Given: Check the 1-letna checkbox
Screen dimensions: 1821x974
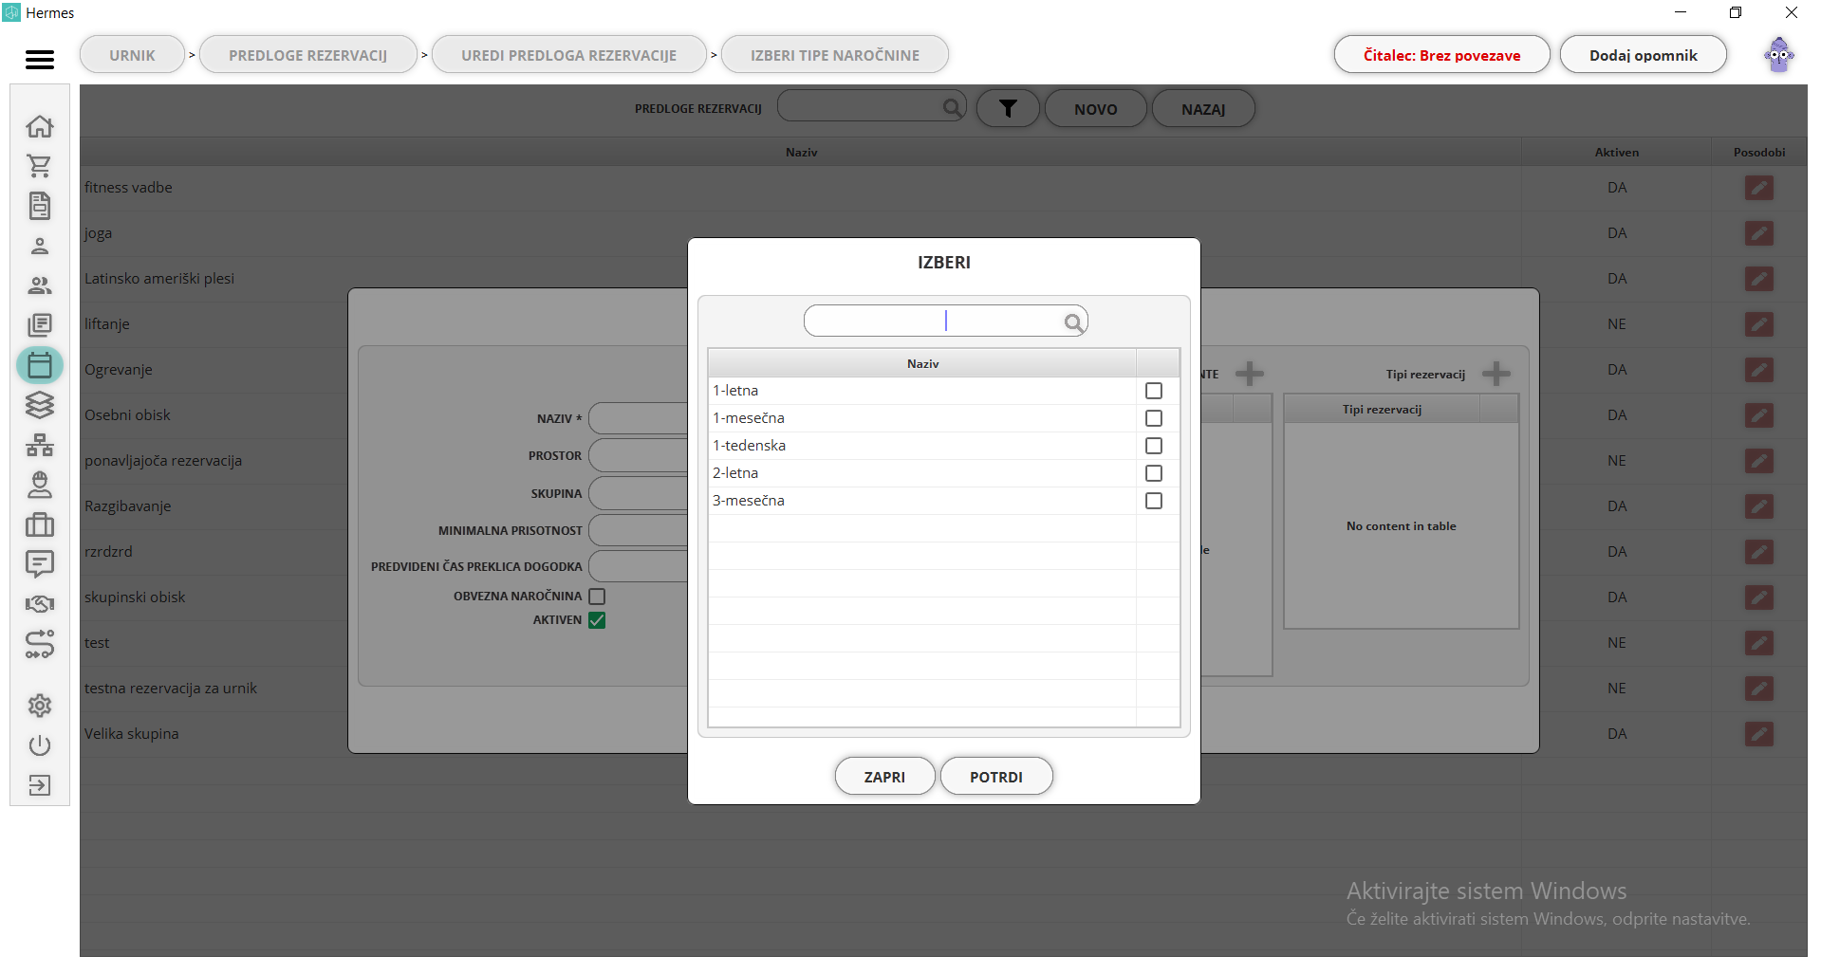Looking at the screenshot, I should click(1154, 391).
